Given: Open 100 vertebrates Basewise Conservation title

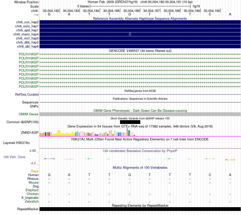Looking at the screenshot, I should coord(140,151).
